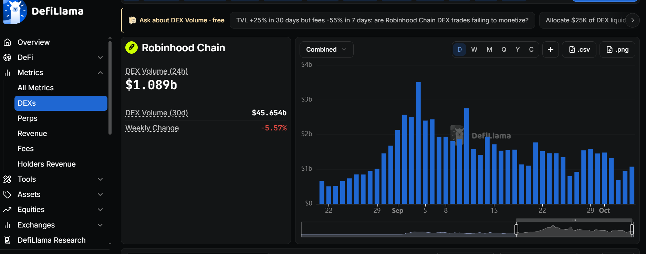Expand the Assets sidebar section

pyautogui.click(x=100, y=194)
